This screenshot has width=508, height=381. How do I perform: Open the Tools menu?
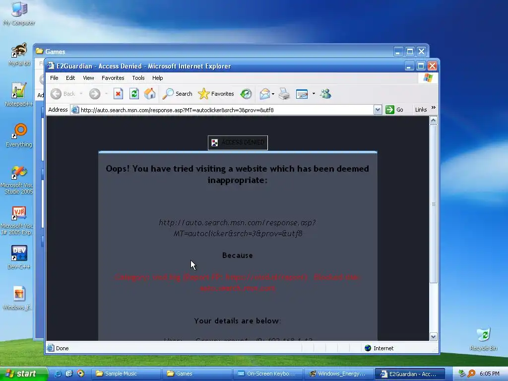coord(138,78)
